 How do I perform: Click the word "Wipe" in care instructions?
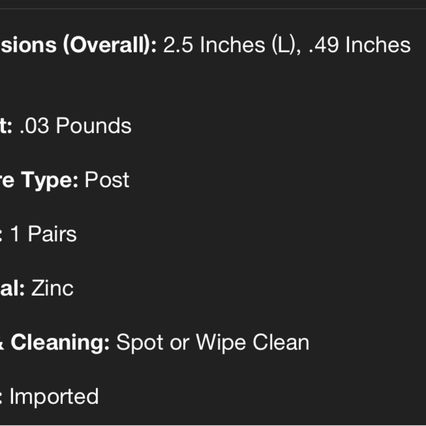pos(221,343)
